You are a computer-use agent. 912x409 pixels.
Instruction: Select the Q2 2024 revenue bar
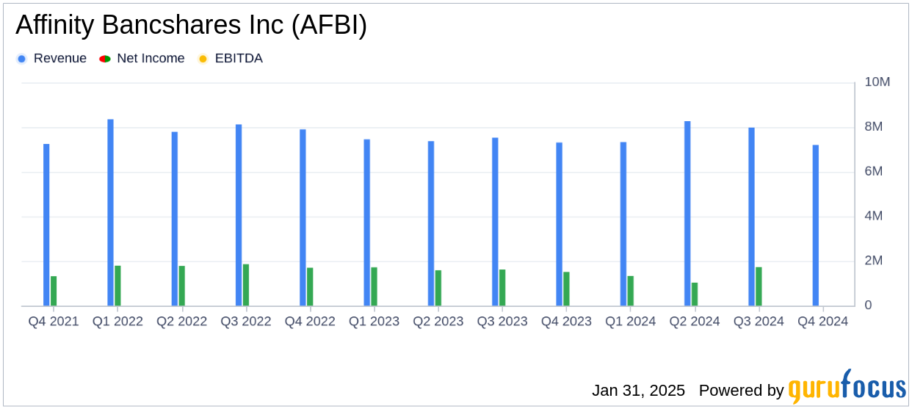coord(687,214)
